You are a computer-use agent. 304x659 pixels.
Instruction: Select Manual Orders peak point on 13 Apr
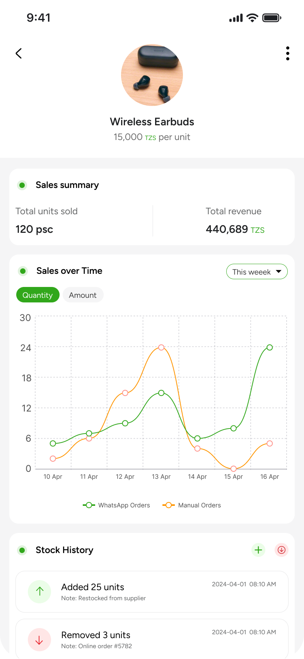161,347
